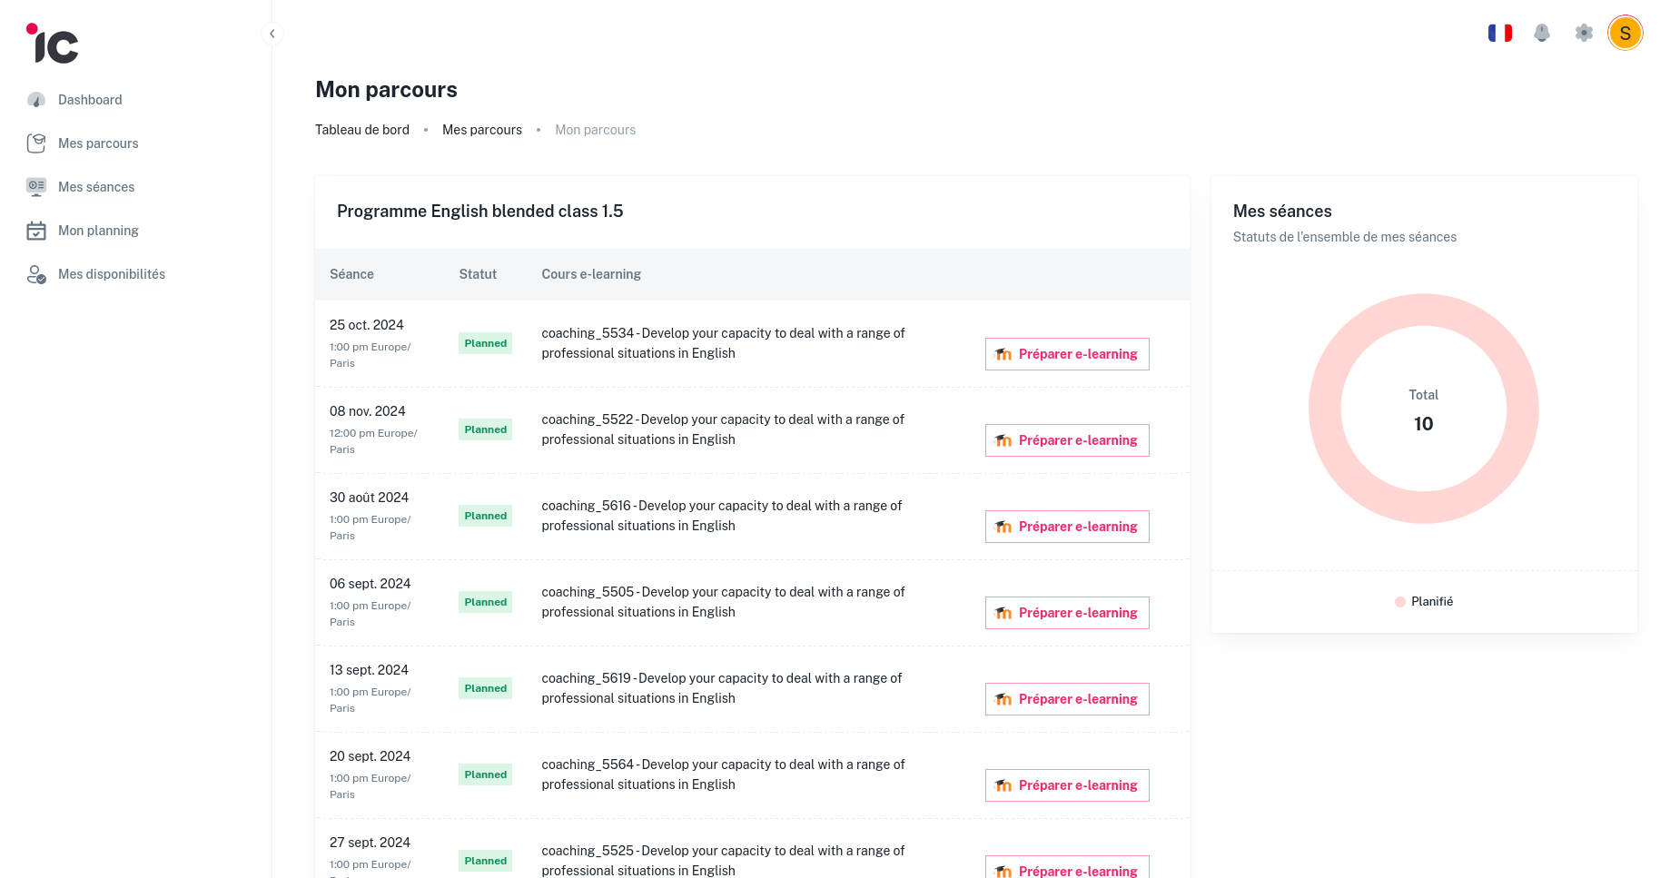Click the Mes séances presentation icon
The height and width of the screenshot is (878, 1680).
coord(36,186)
